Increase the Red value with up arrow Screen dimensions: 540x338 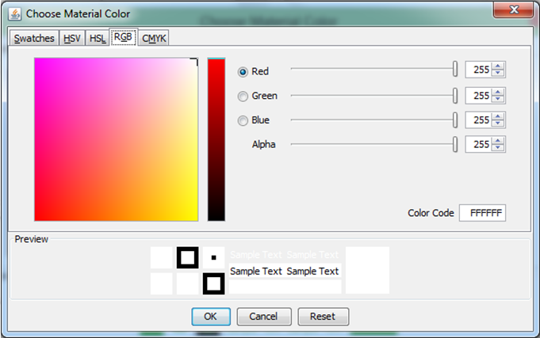[x=498, y=67]
